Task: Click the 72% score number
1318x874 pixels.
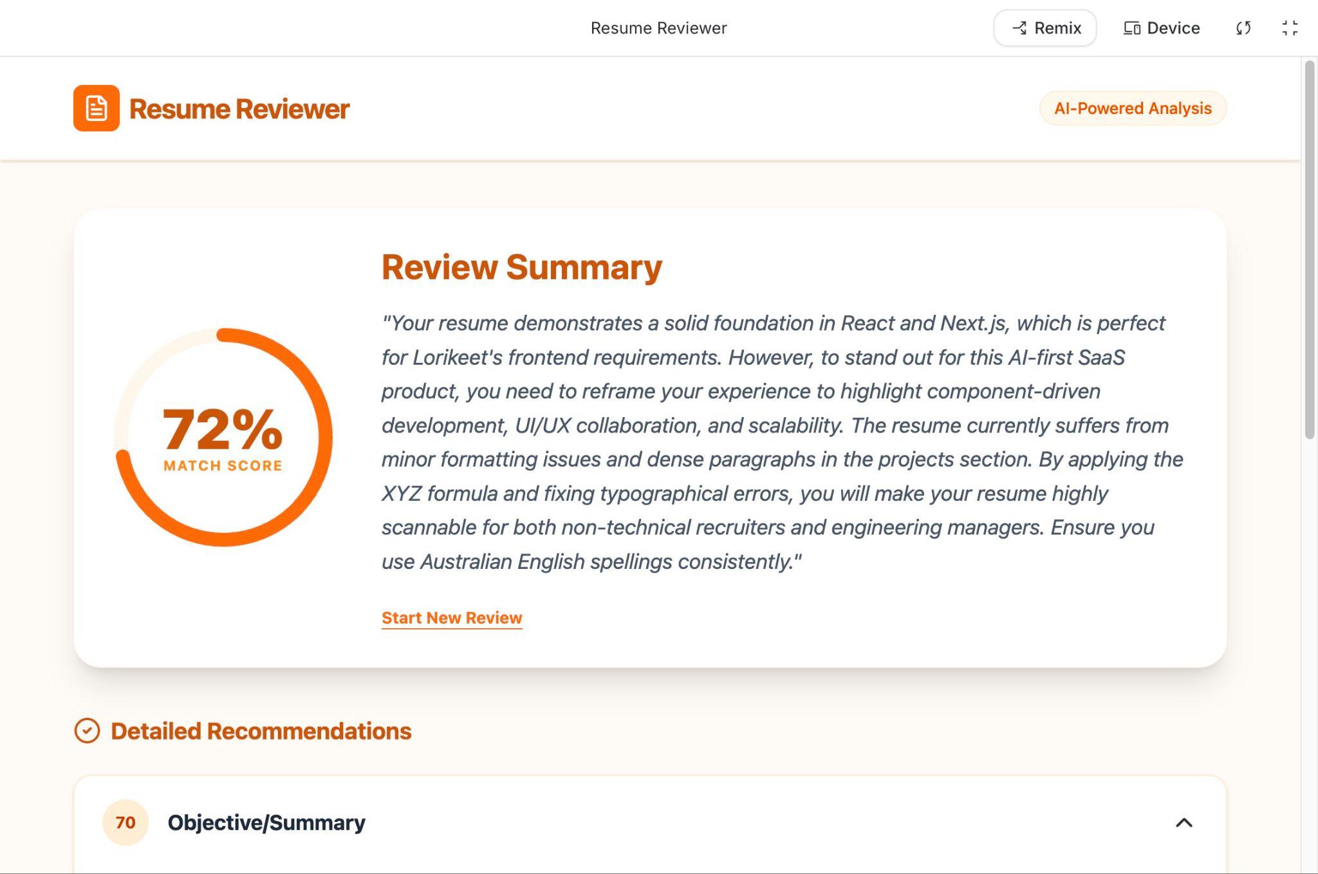Action: point(223,429)
